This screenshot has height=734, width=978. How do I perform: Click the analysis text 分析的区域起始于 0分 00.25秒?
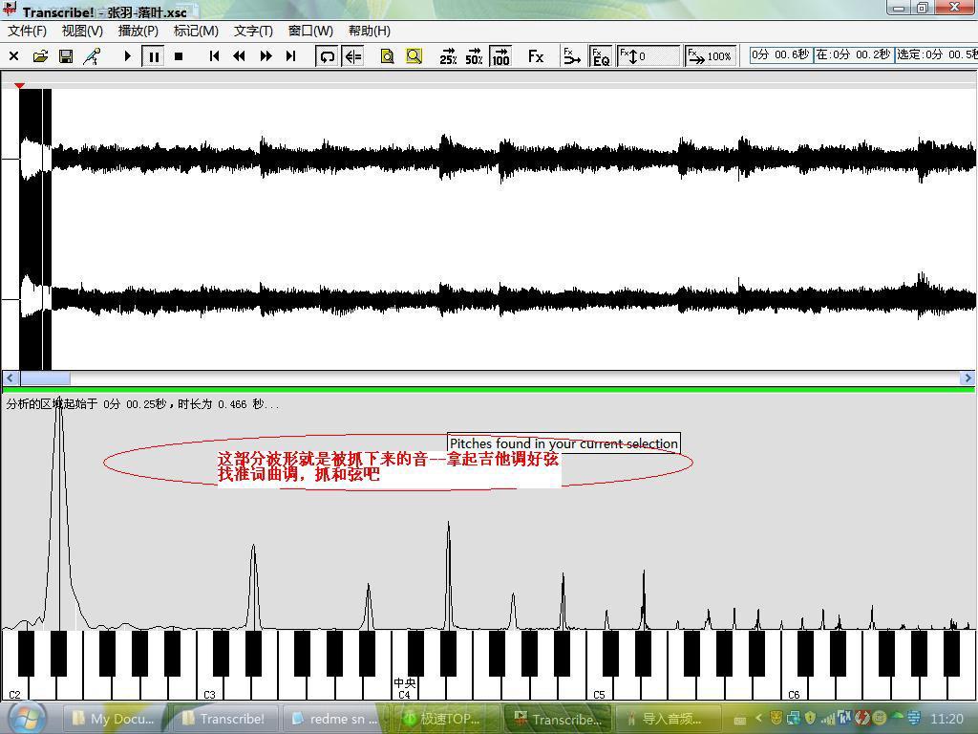86,404
